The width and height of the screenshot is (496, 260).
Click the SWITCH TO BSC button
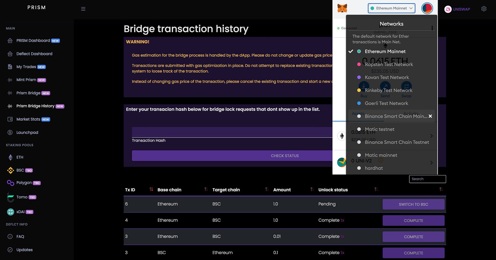[x=413, y=204]
